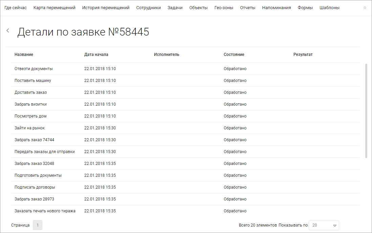Click the Состояние column header

pyautogui.click(x=234, y=55)
